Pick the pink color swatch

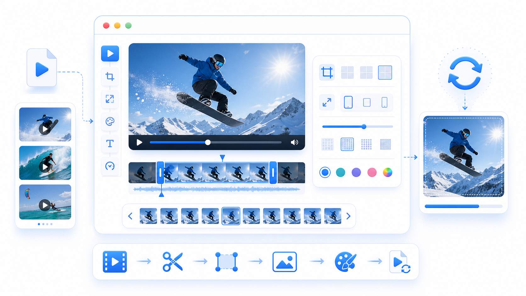click(x=372, y=172)
